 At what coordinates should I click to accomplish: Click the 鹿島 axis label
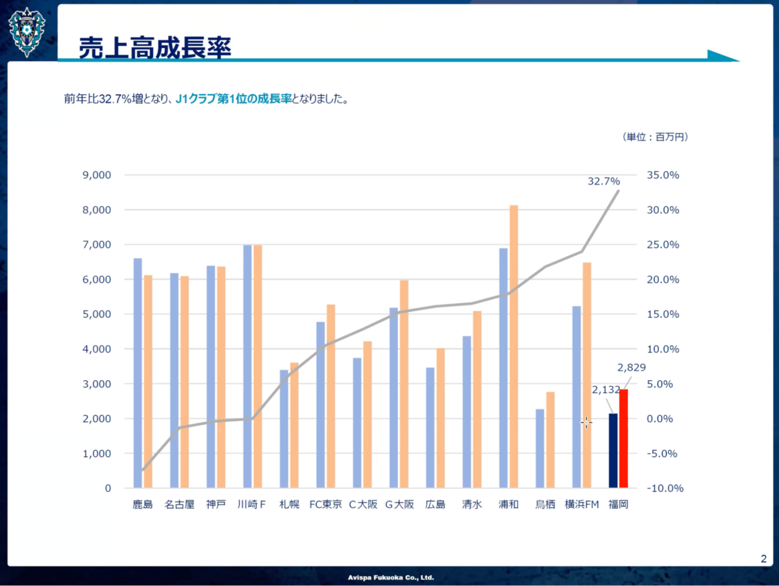142,504
